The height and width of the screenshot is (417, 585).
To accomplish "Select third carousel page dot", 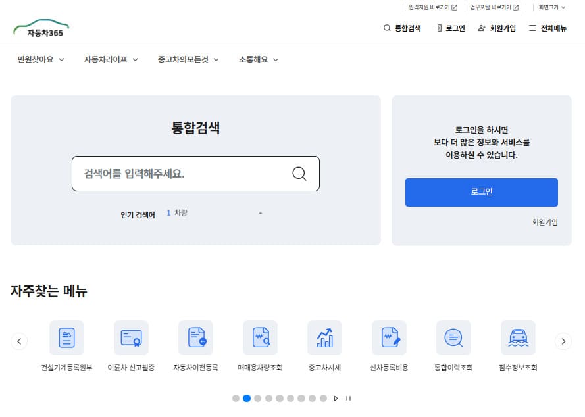I will pos(257,399).
